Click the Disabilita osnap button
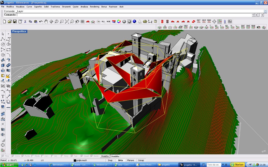 (115, 156)
